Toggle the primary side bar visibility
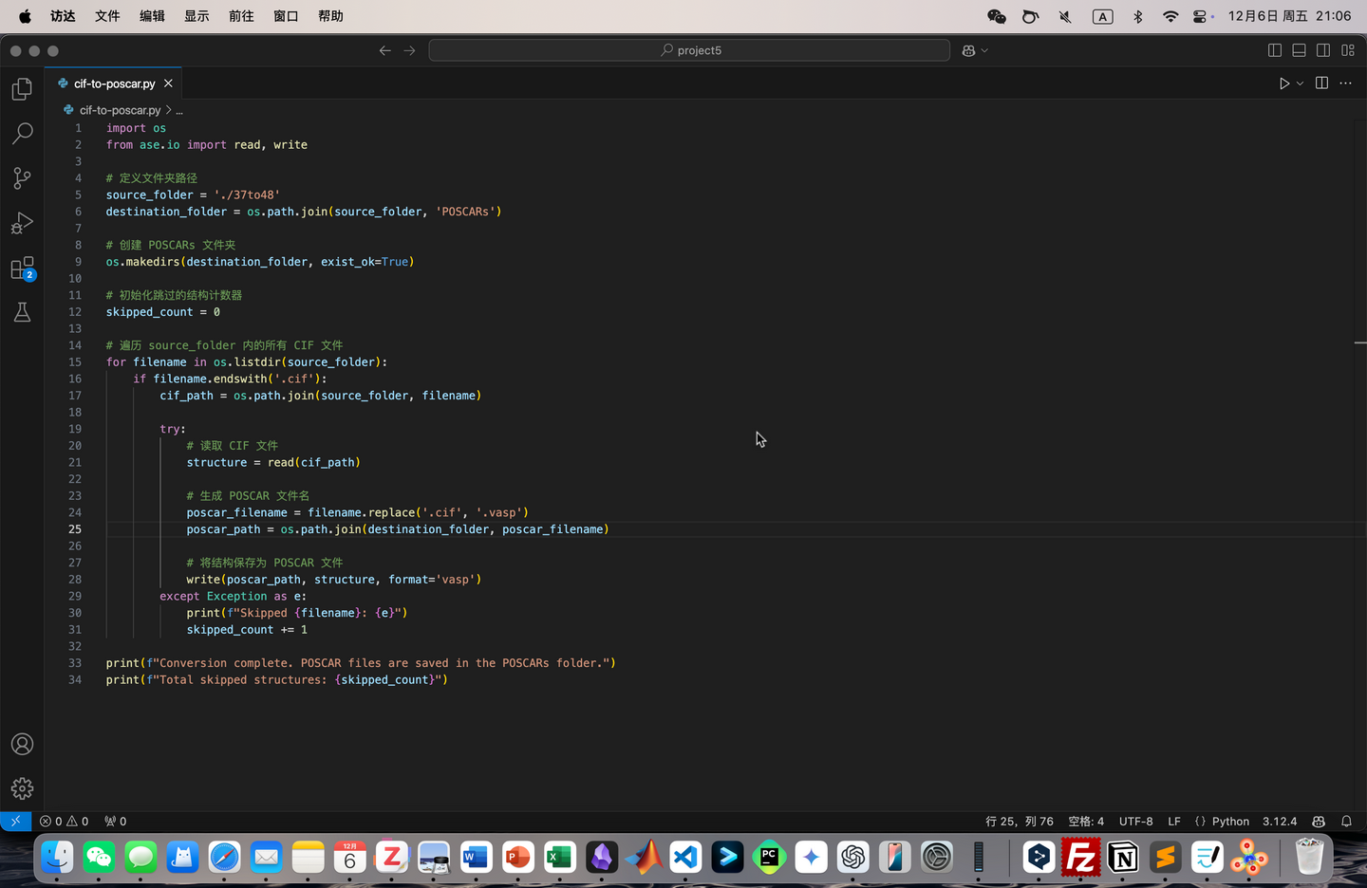 (1275, 50)
